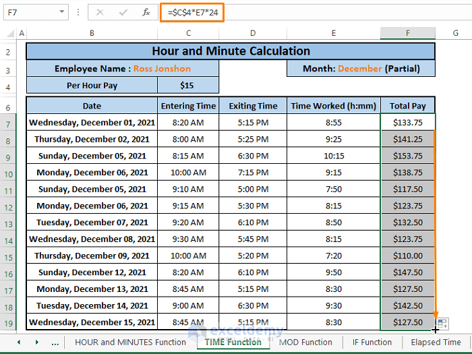Screen dimensions: 472x354
Task: Open the MOD Function sheet tab
Action: [305, 343]
